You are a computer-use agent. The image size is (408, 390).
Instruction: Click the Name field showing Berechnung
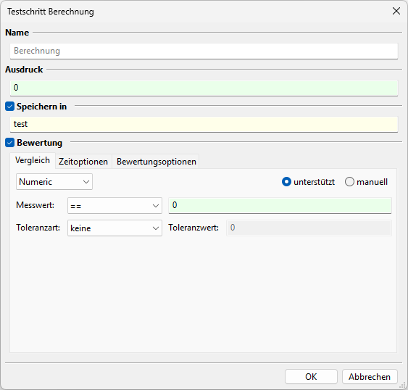tap(204, 51)
